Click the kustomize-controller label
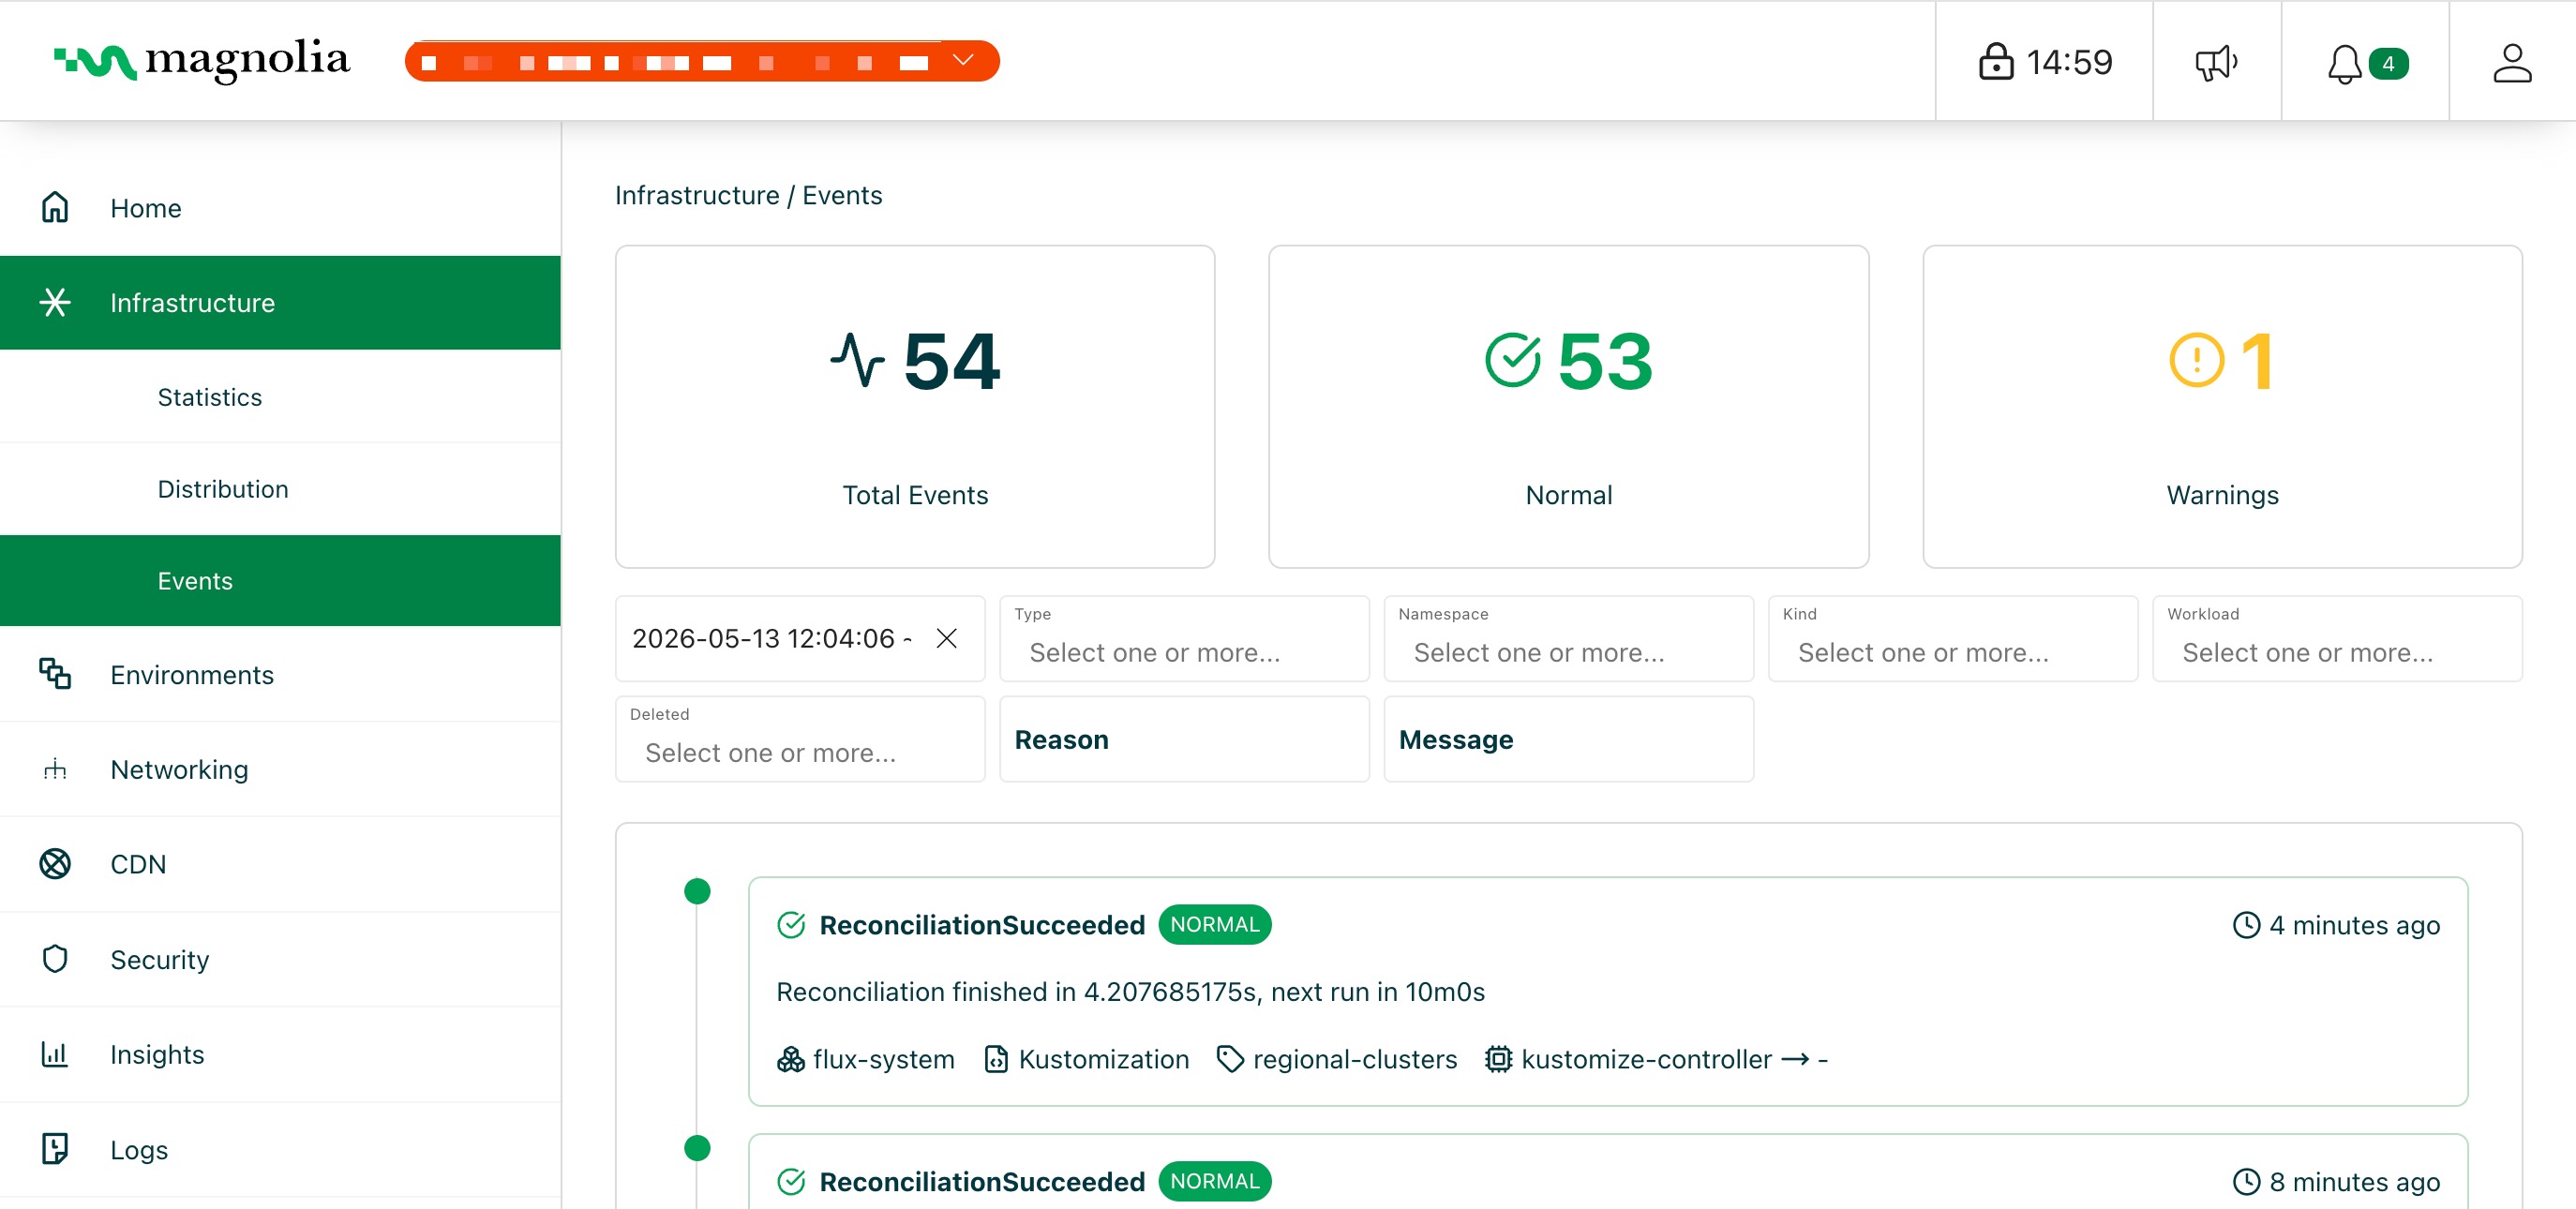Screen dimensions: 2576x1209 click(1646, 1059)
